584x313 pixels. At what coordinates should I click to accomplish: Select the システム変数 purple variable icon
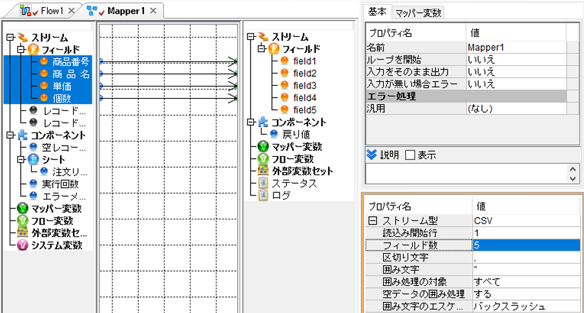23,245
